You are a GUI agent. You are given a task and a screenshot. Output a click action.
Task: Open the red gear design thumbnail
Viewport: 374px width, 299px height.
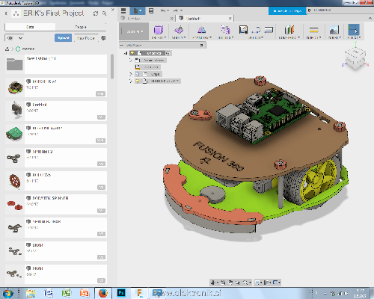(x=14, y=181)
